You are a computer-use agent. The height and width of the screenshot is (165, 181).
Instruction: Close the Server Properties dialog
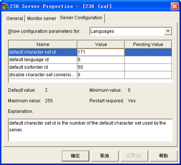[175, 6]
